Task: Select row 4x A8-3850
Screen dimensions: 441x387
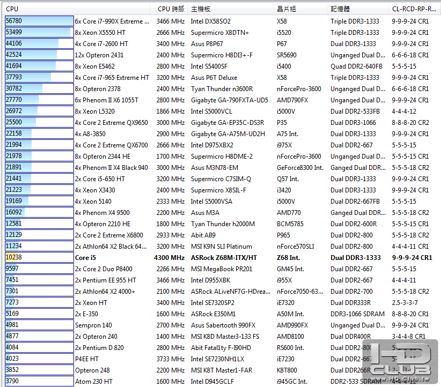Action: click(x=222, y=134)
